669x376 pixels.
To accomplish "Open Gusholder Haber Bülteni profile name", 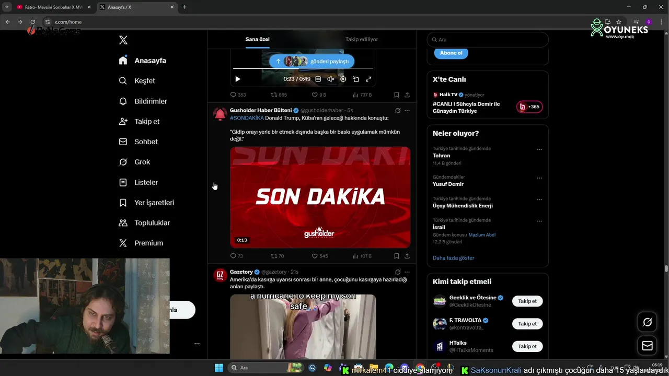I will click(261, 110).
